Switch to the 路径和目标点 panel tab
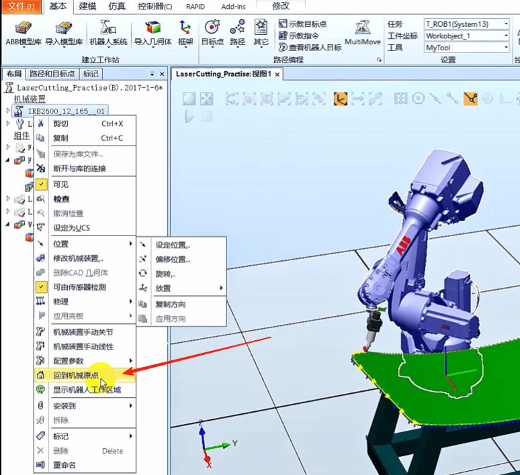 pyautogui.click(x=52, y=74)
